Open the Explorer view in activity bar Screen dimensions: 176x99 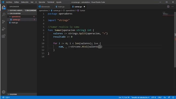tap(4, 7)
